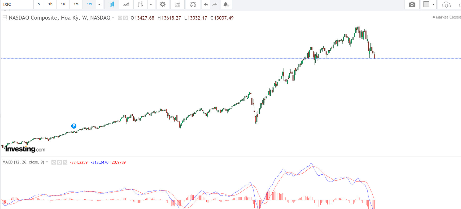Expand chart type dropdown arrow after bars icon
461x209 pixels.
pyautogui.click(x=151, y=4)
